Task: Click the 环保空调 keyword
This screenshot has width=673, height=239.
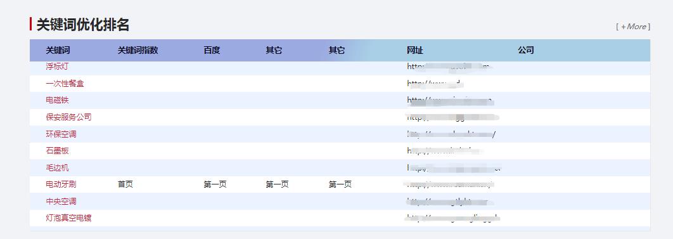Action: pyautogui.click(x=61, y=134)
